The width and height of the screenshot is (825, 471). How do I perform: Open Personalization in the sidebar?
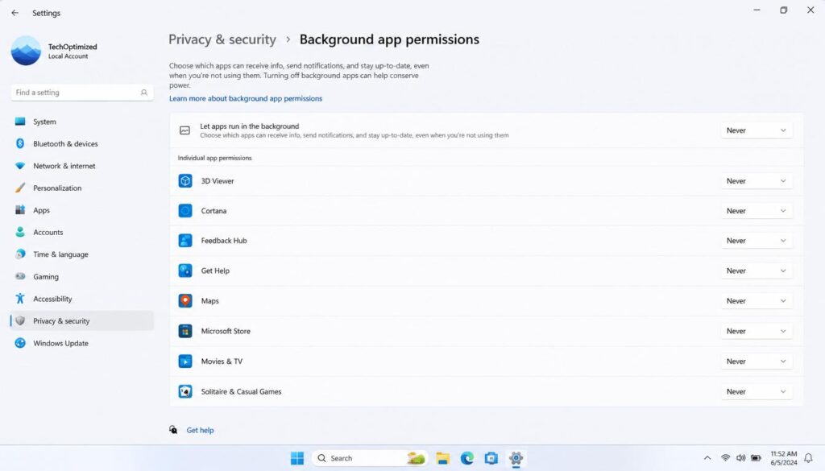(x=81, y=188)
